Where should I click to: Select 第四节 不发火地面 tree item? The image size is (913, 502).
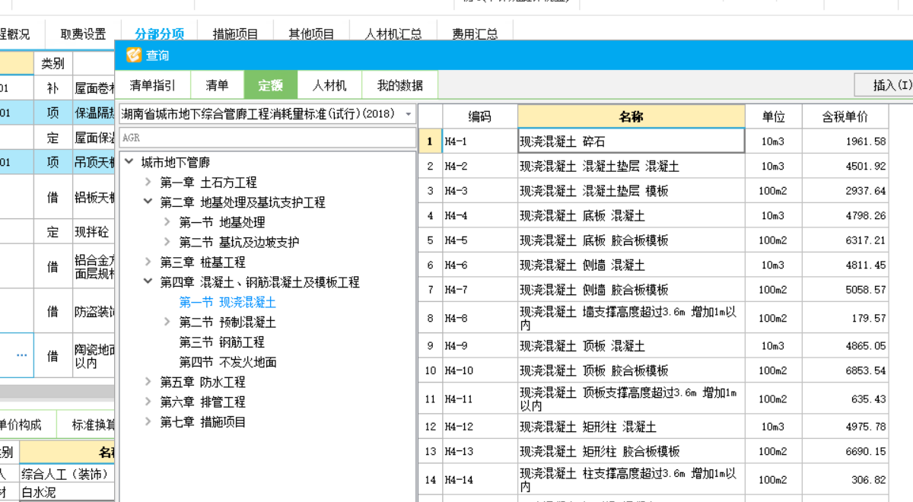pos(227,362)
